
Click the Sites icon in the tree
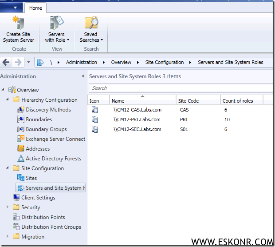point(21,178)
